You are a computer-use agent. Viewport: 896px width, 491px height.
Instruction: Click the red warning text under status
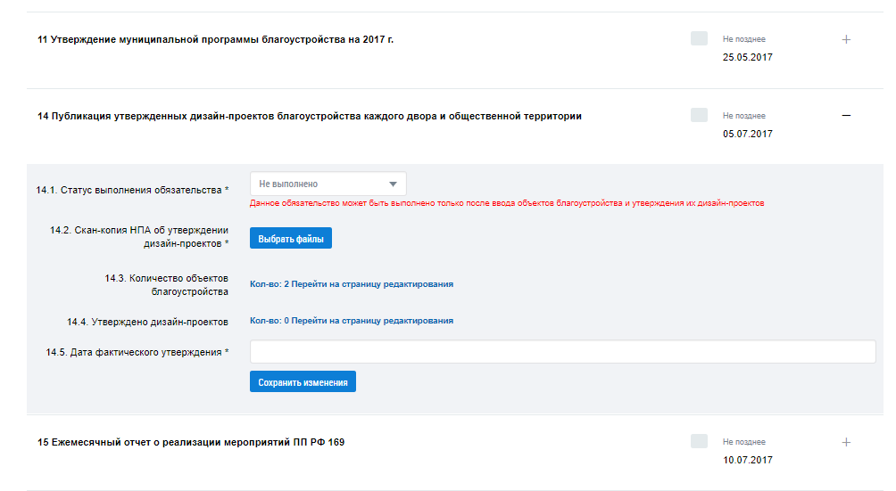[506, 203]
